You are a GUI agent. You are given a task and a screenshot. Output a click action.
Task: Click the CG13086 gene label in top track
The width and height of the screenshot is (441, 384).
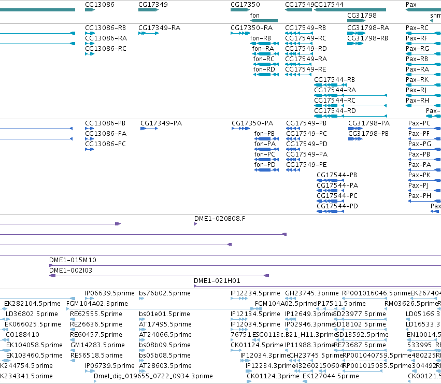tap(99, 5)
